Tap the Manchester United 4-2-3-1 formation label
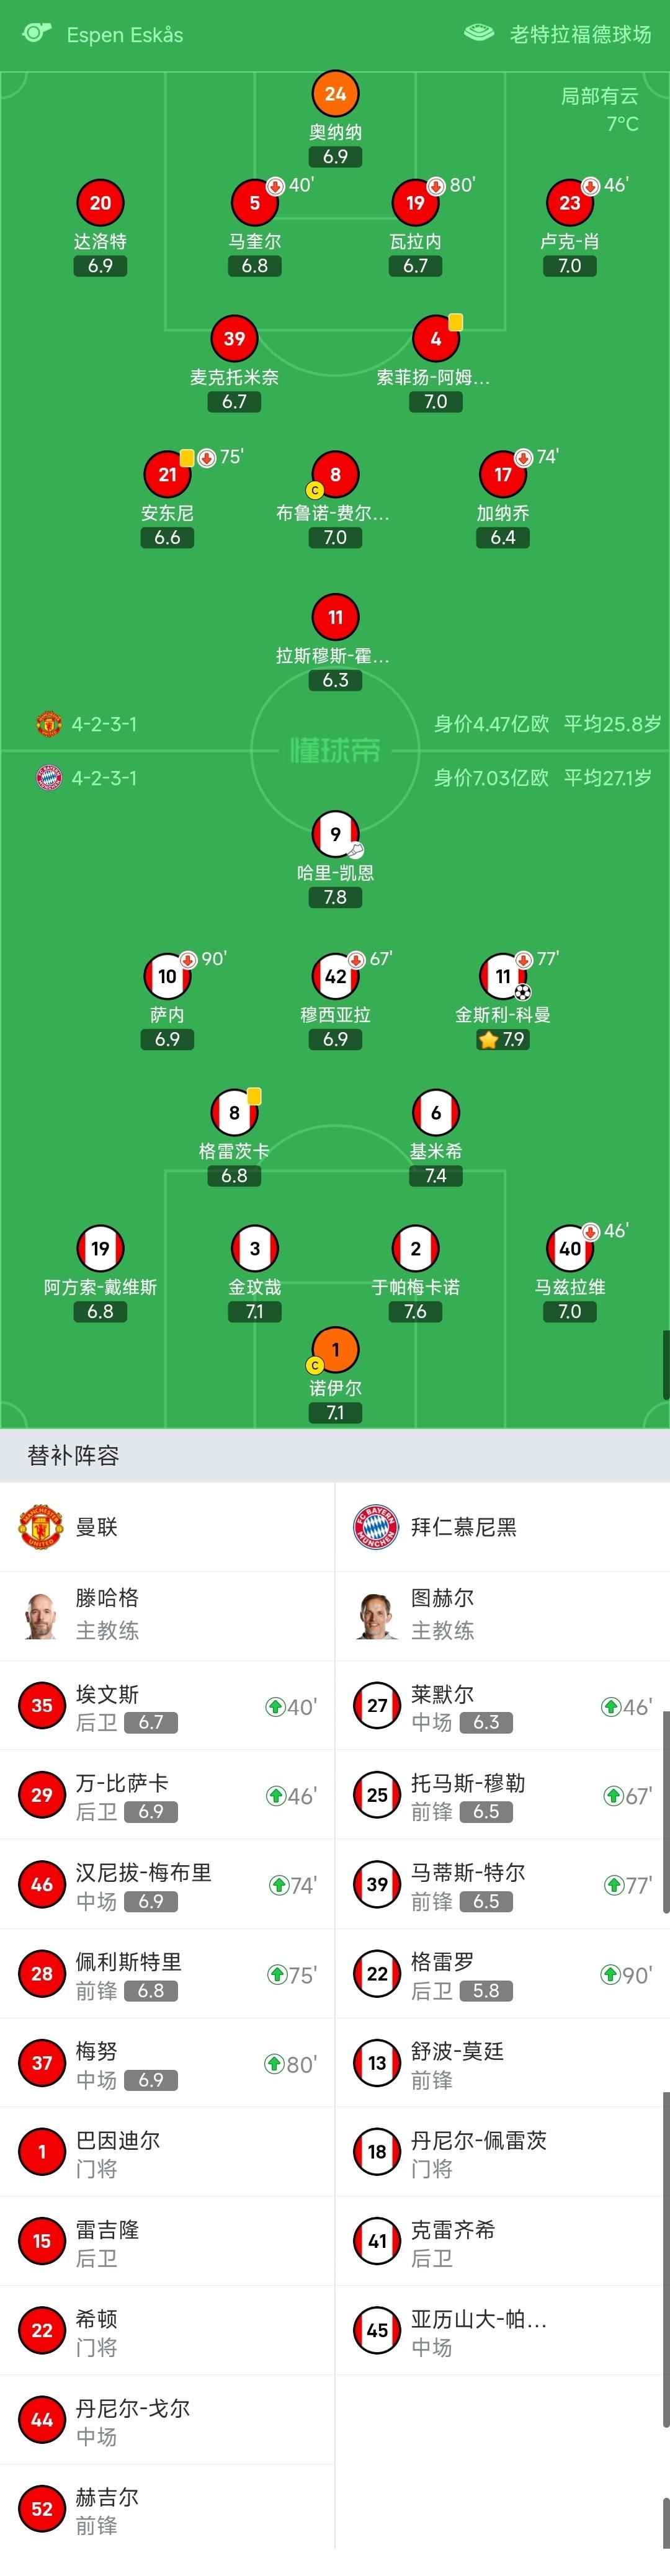This screenshot has width=670, height=2576. 104,724
